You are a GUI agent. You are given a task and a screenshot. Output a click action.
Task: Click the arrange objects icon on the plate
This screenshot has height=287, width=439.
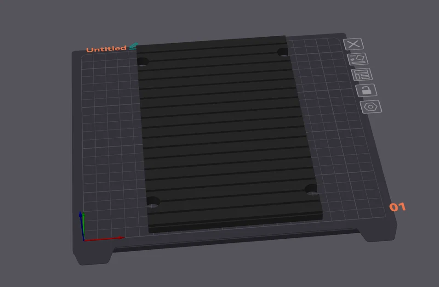coord(362,75)
